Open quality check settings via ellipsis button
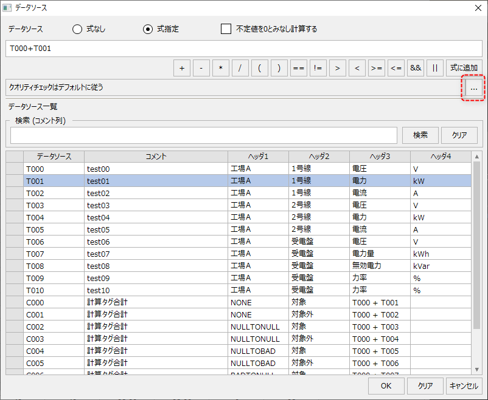488x400 pixels. [x=473, y=88]
